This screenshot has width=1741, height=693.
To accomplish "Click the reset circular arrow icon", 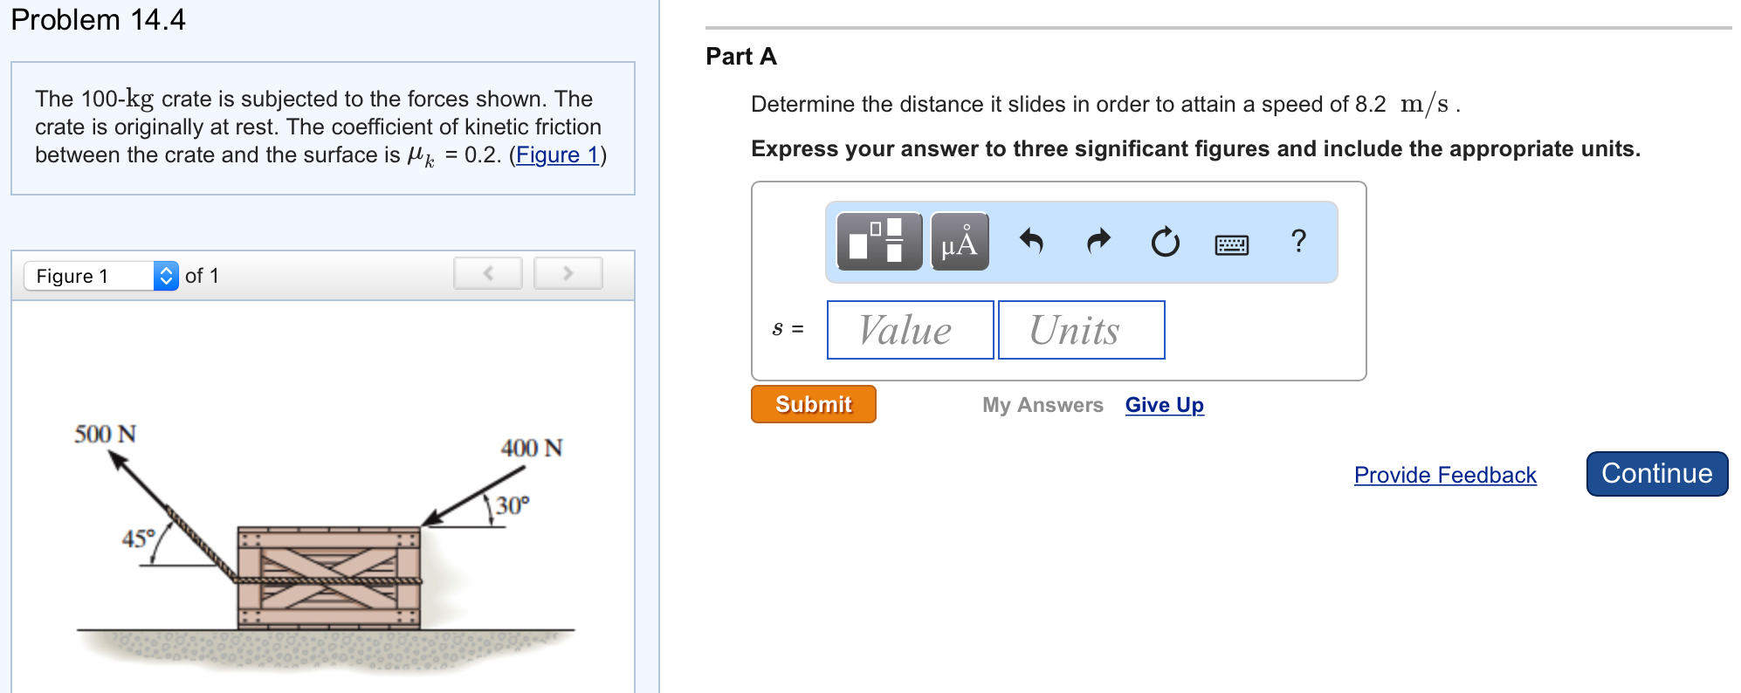I will coord(1165,242).
